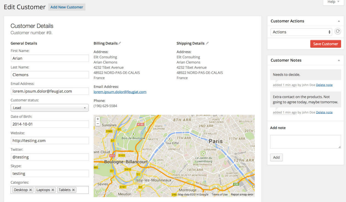Viewport: 346px width, 202px height.
Task: Click the Shipping Details edit pencil icon
Action: pyautogui.click(x=207, y=43)
